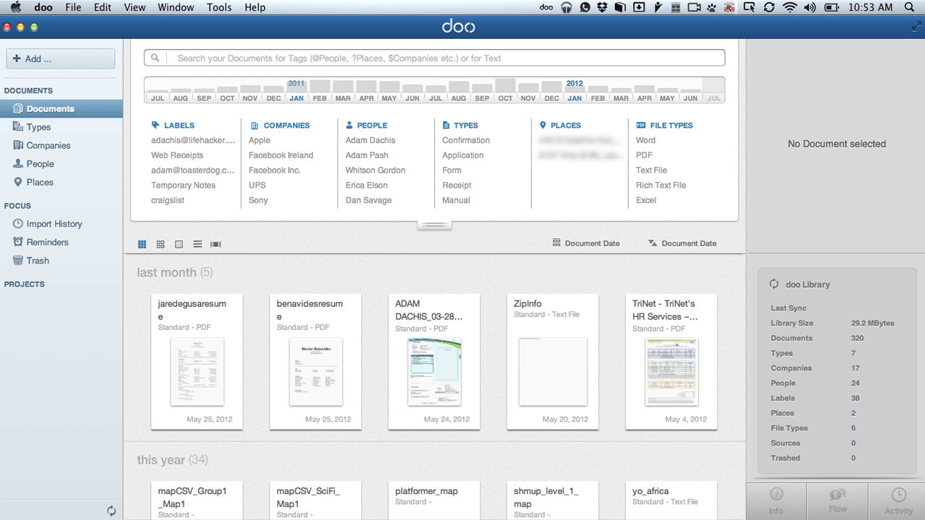Switch to list view

point(197,244)
